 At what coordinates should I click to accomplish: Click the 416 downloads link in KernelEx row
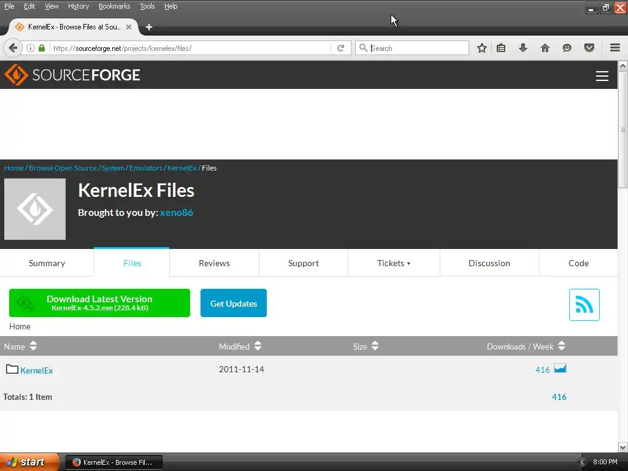(x=543, y=370)
